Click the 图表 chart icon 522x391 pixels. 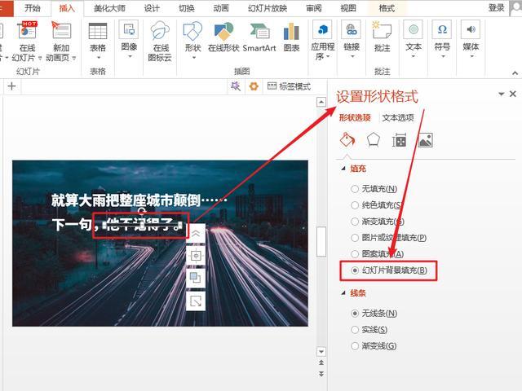click(291, 37)
